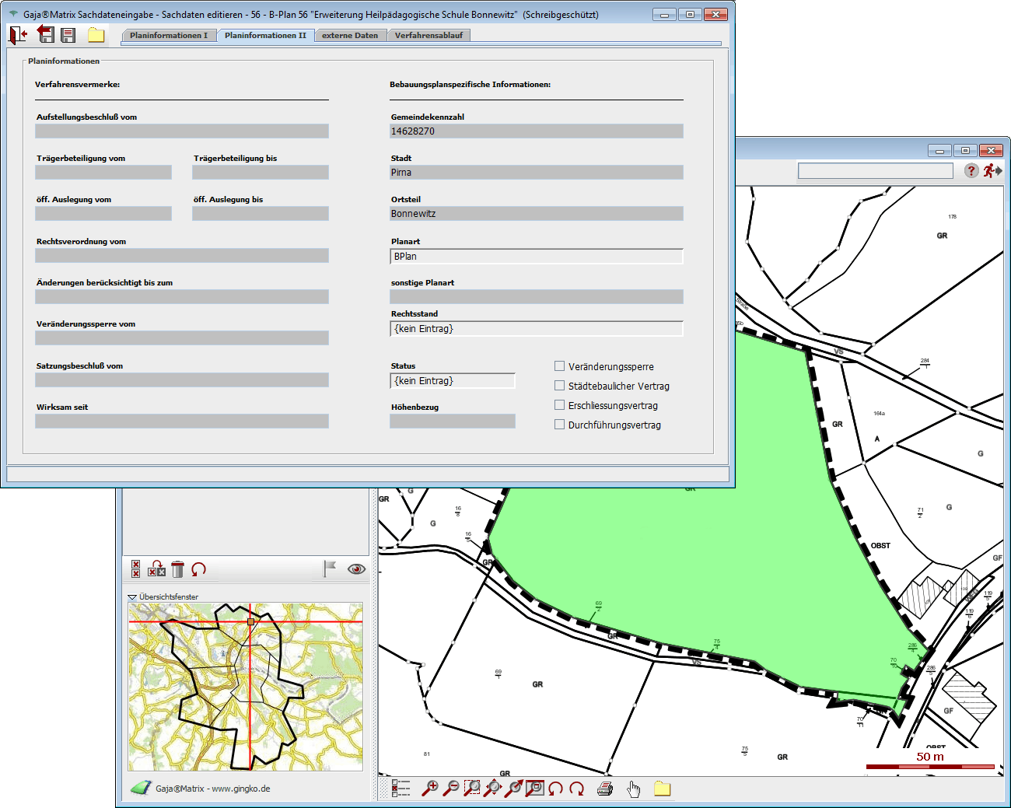Click the zoom in magnifier tool
Image resolution: width=1011 pixels, height=808 pixels.
point(429,789)
